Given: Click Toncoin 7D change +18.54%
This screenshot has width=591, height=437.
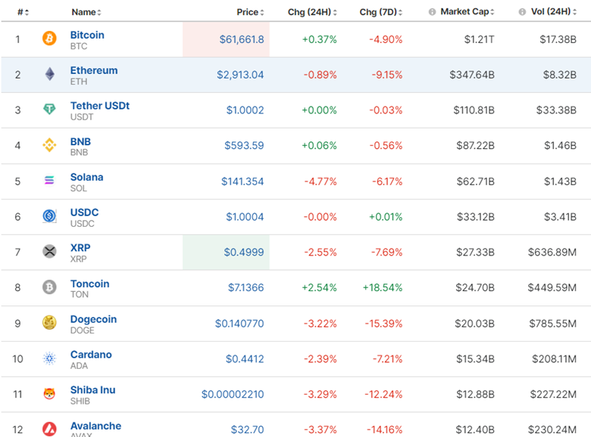Looking at the screenshot, I should coord(383,288).
